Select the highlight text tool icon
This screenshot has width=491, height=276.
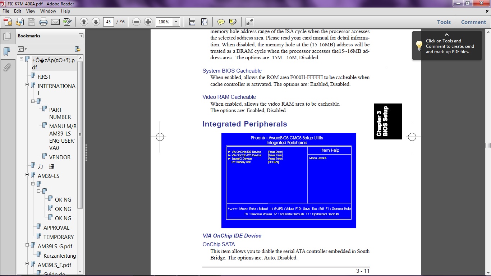[233, 22]
